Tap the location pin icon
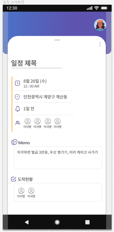The image size is (114, 232). point(17,97)
